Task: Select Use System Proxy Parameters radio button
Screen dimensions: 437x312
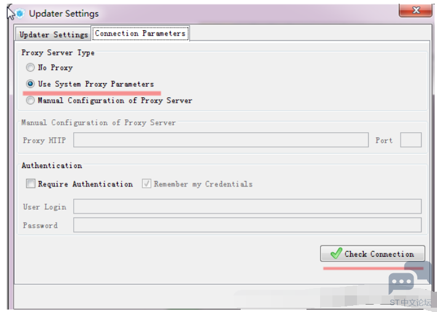Action: (30, 84)
